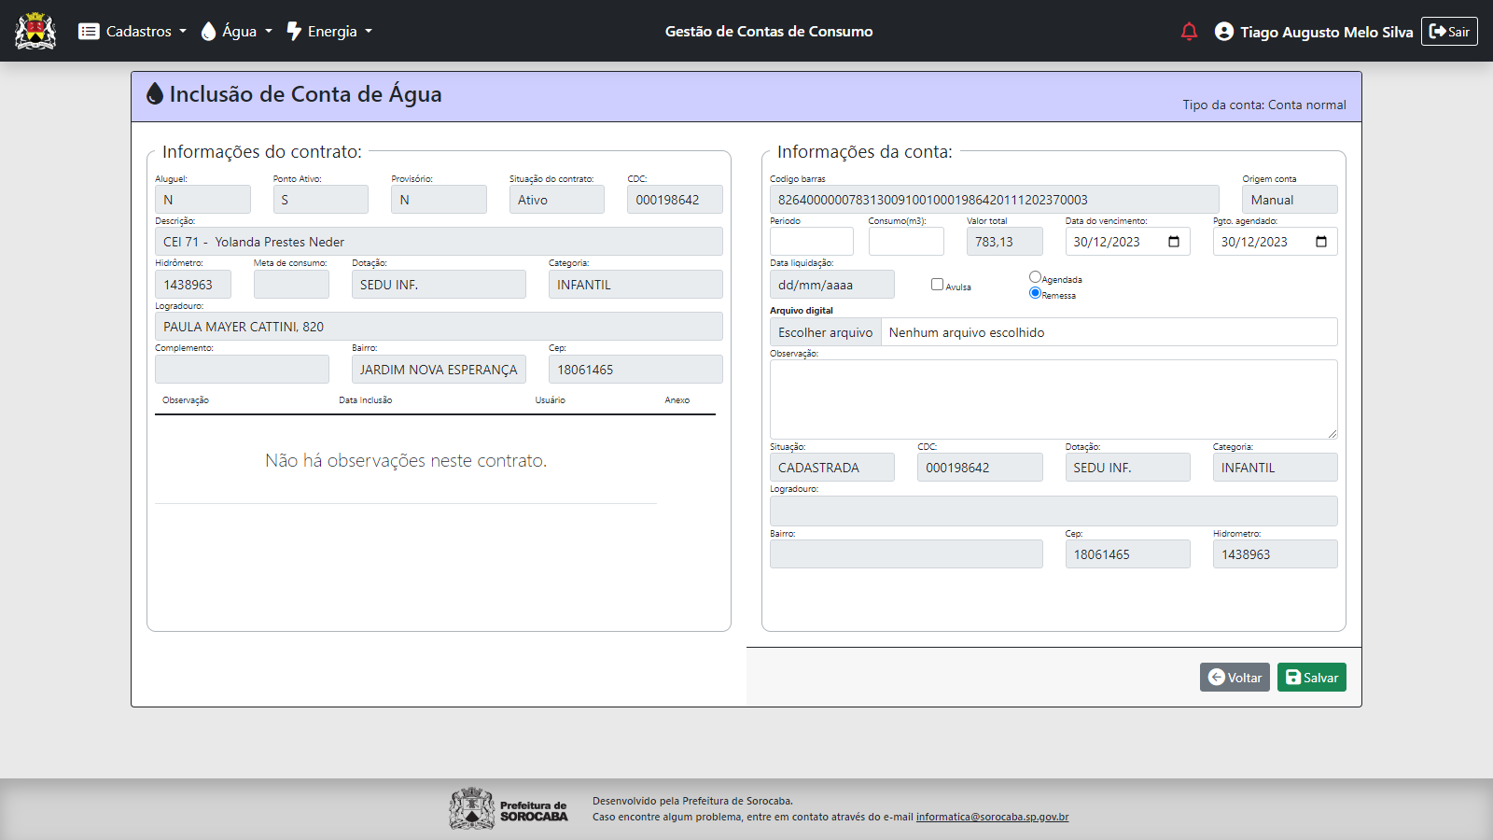
Task: Select the Remessa radio option
Action: (1035, 293)
